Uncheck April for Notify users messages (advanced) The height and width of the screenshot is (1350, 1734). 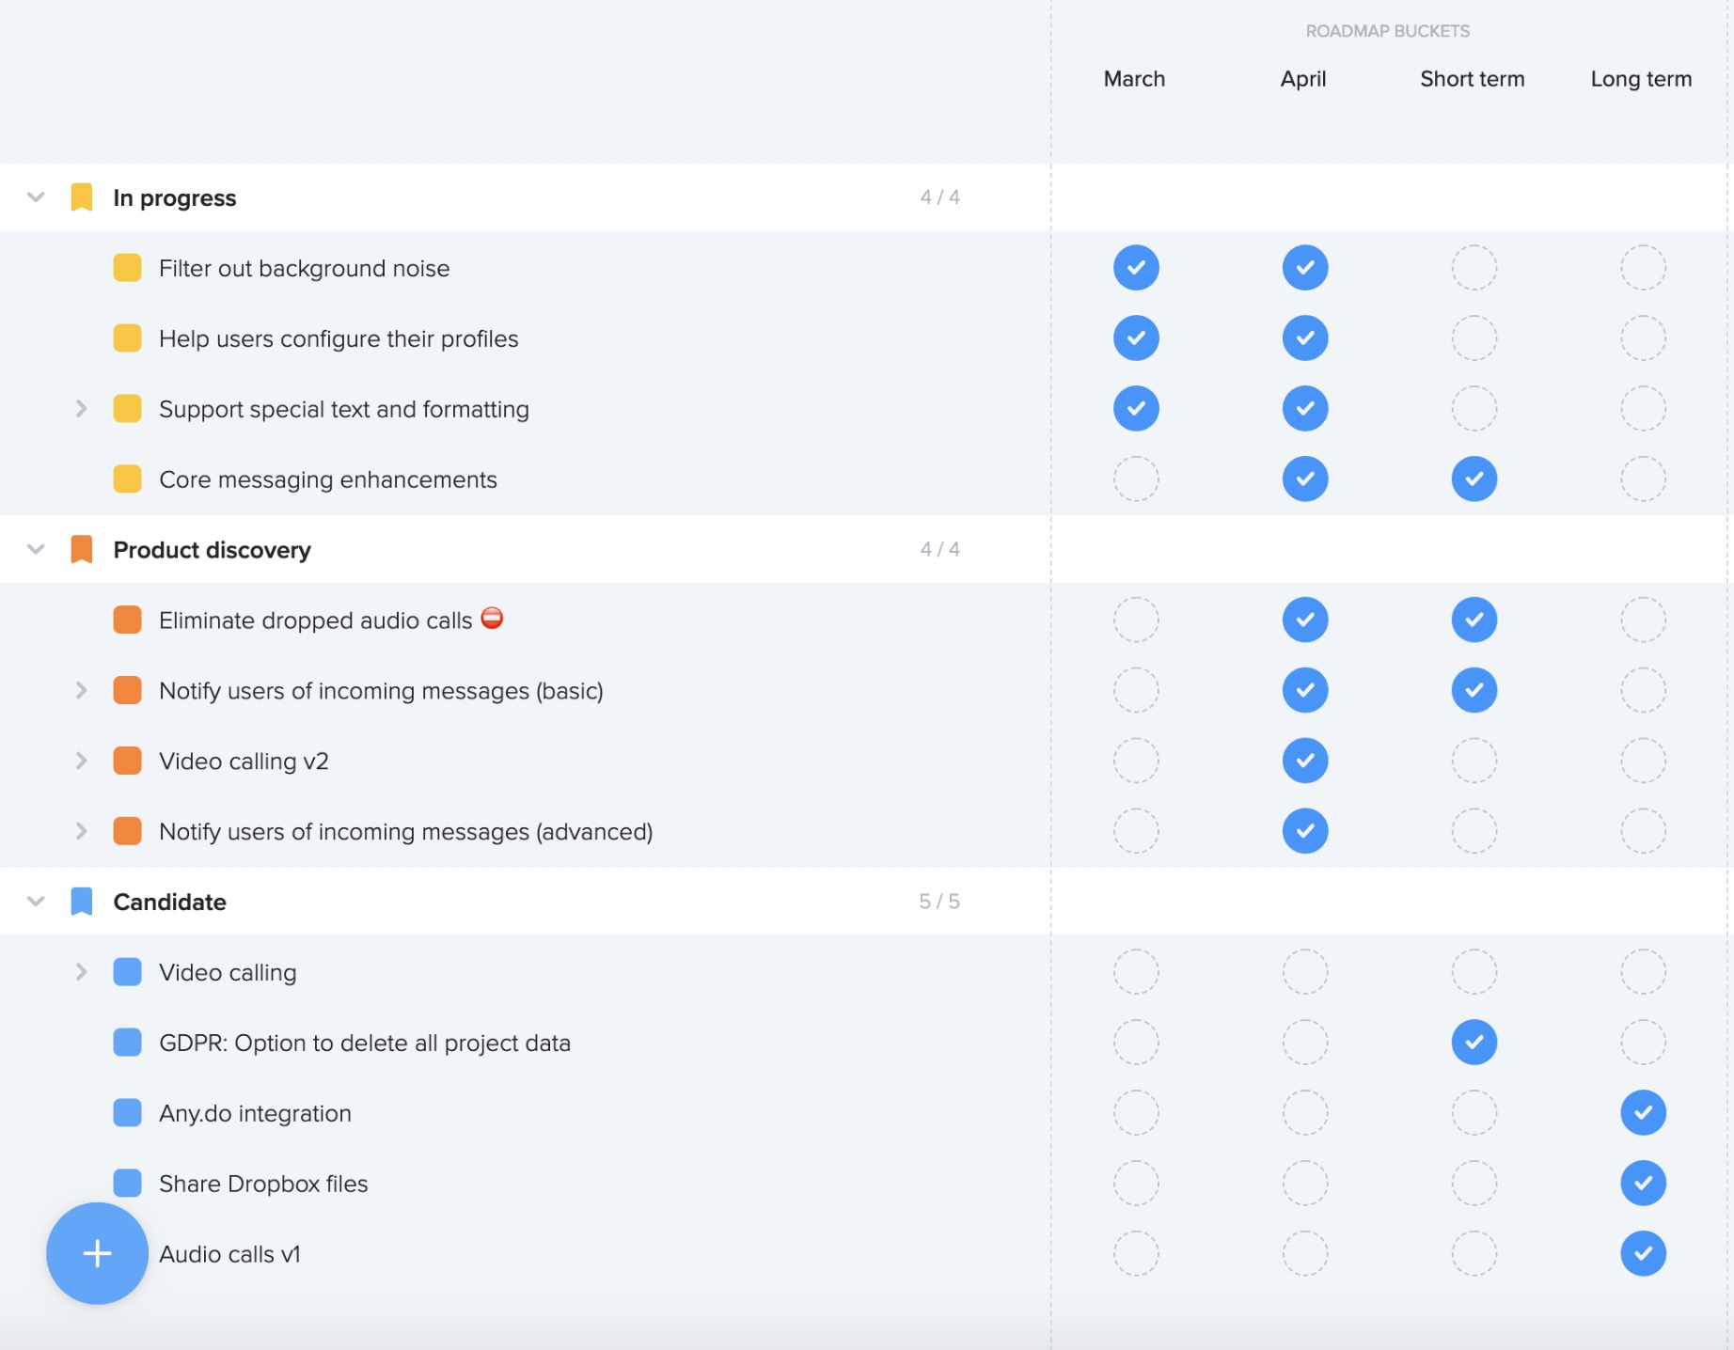(x=1305, y=831)
